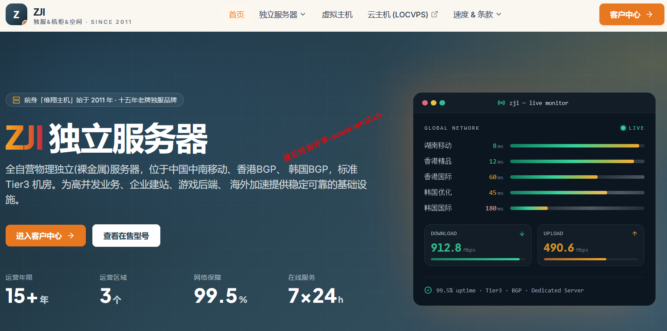Click the 韩国国际 label
This screenshot has width=667, height=331.
438,208
